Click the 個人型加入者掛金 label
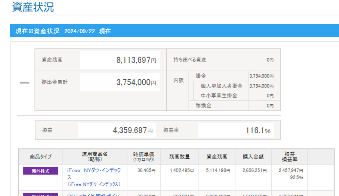The height and width of the screenshot is (196, 339). click(221, 86)
